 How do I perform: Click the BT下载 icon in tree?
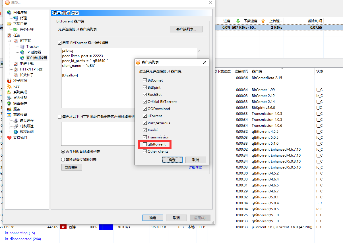click(x=16, y=41)
